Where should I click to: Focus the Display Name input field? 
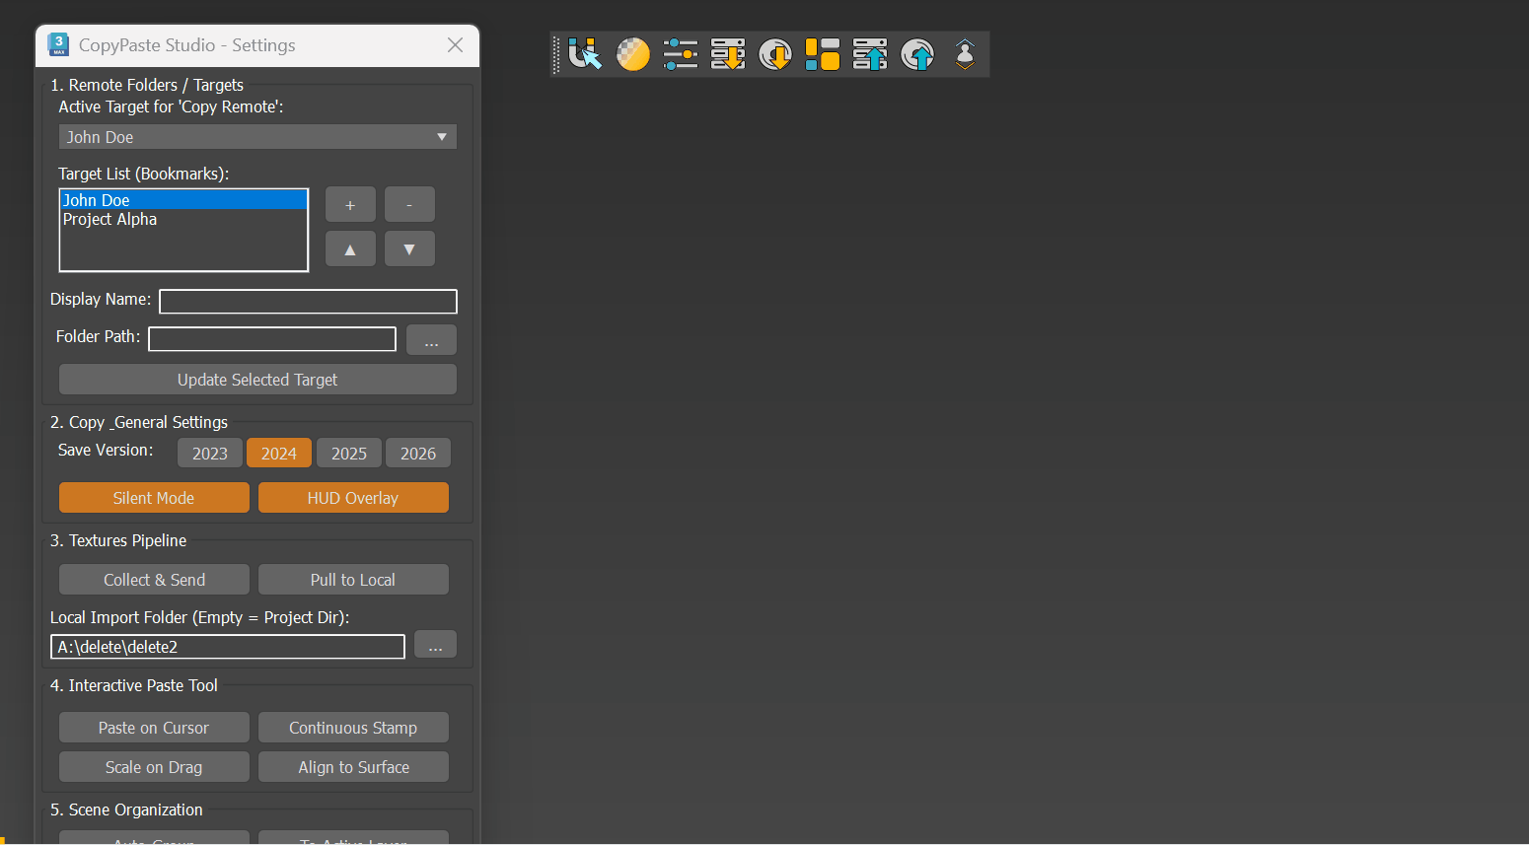point(308,301)
